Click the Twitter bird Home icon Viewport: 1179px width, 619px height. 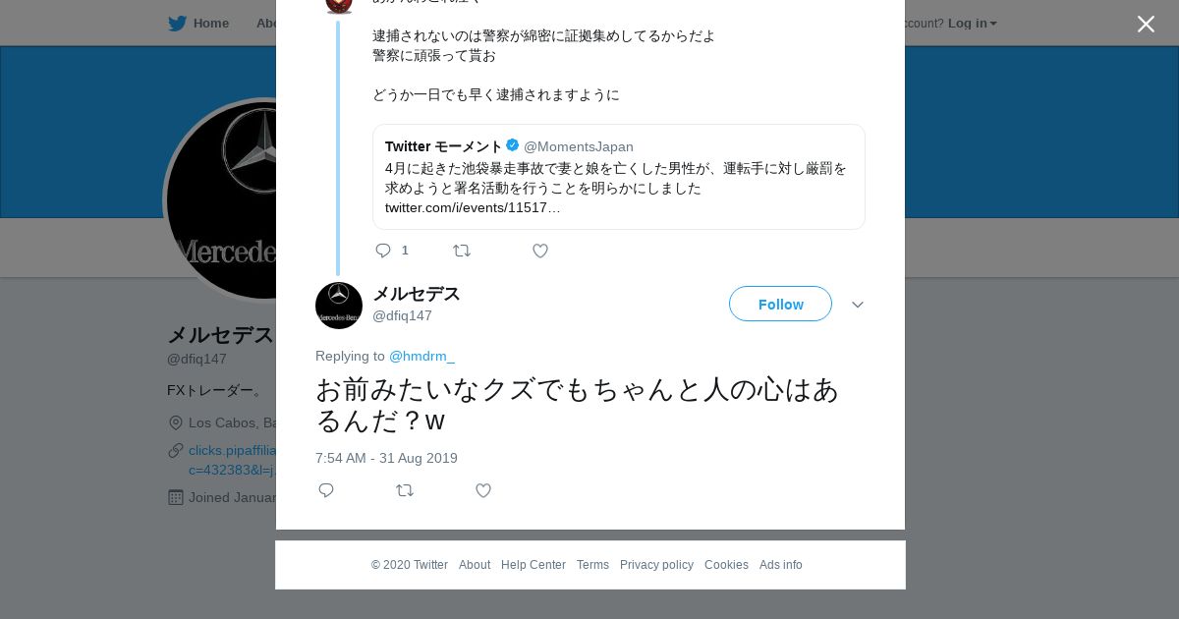(x=177, y=24)
